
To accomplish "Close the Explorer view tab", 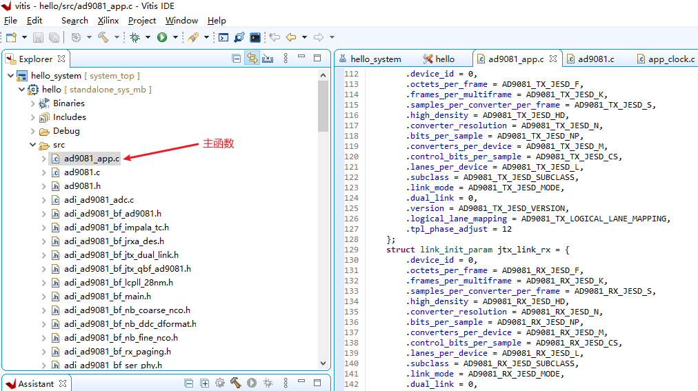I will click(x=61, y=59).
